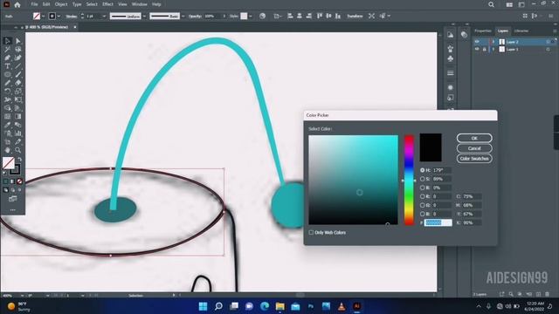Unlock Layer 1 padlock toggle

click(484, 49)
